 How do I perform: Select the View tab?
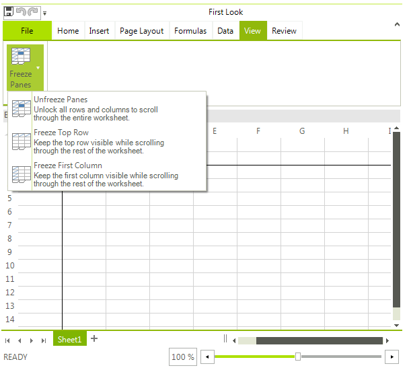(x=252, y=31)
